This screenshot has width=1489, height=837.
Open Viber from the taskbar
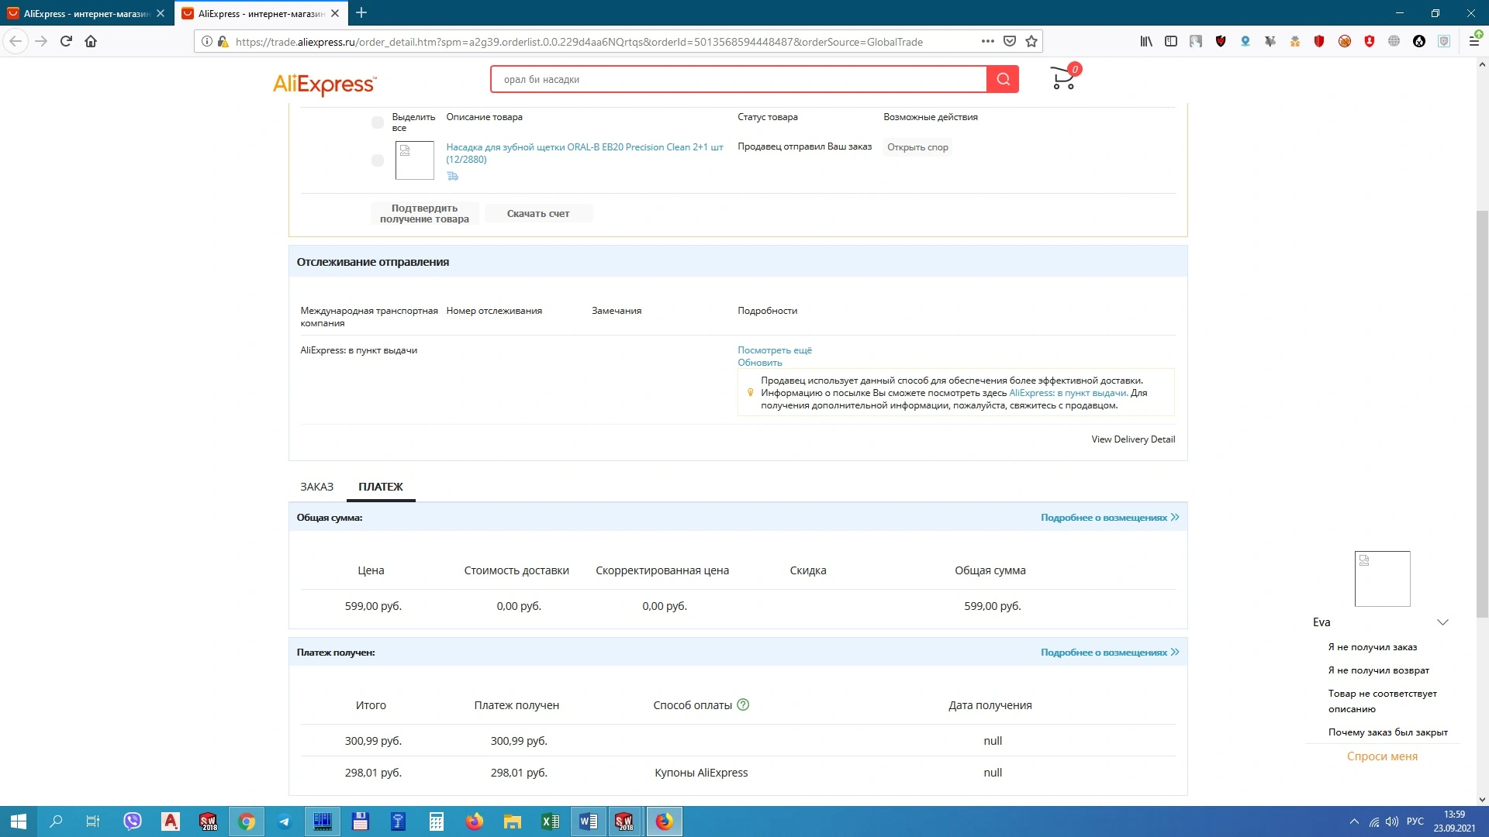pyautogui.click(x=133, y=821)
